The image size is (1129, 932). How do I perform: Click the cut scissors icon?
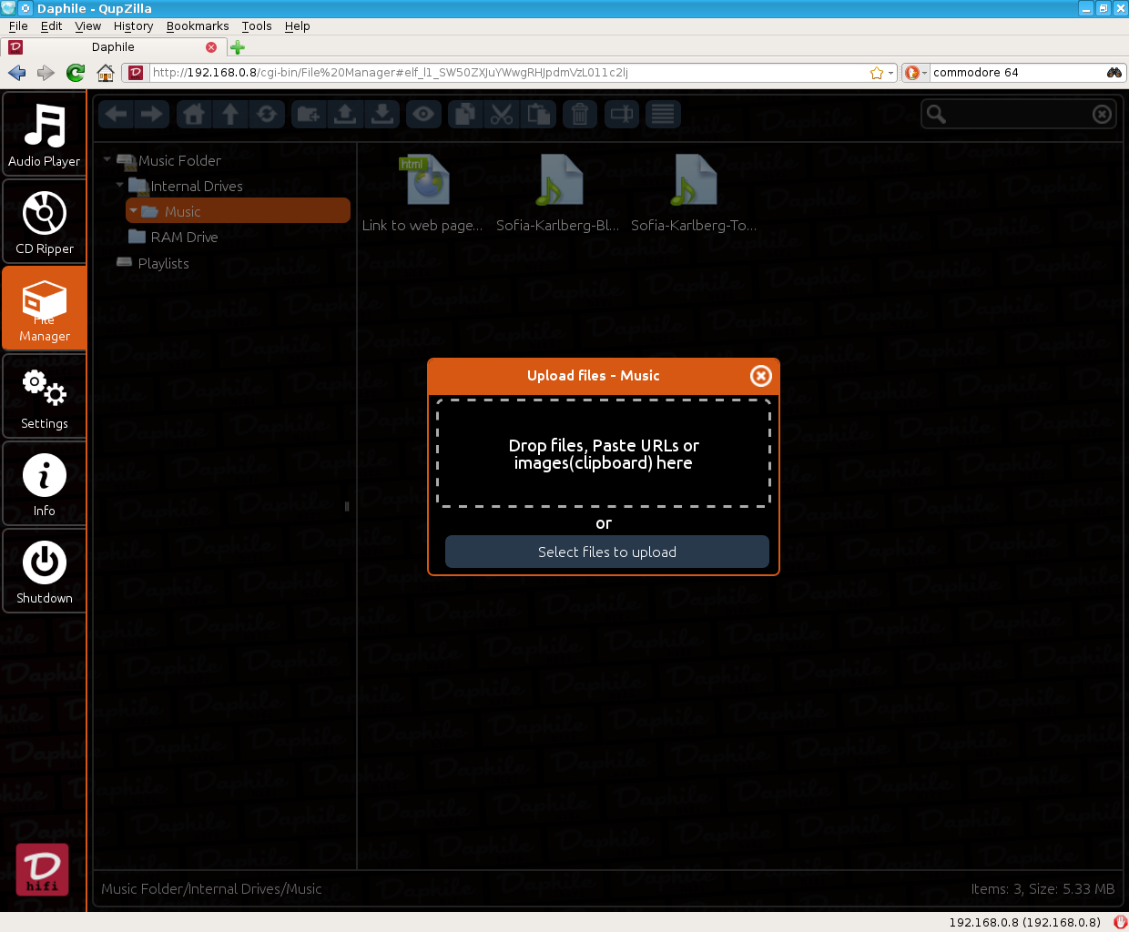(x=502, y=114)
